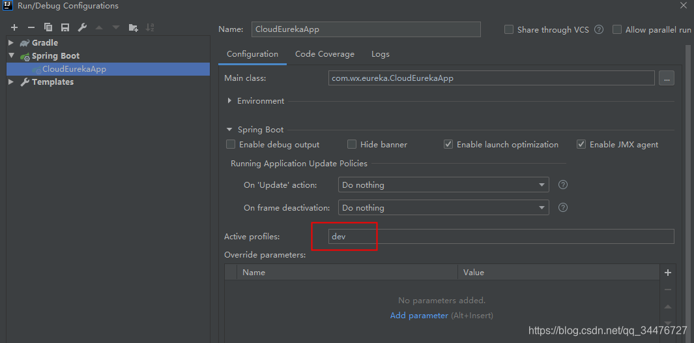Focus the Name input field
This screenshot has height=343, width=694.
coord(366,29)
